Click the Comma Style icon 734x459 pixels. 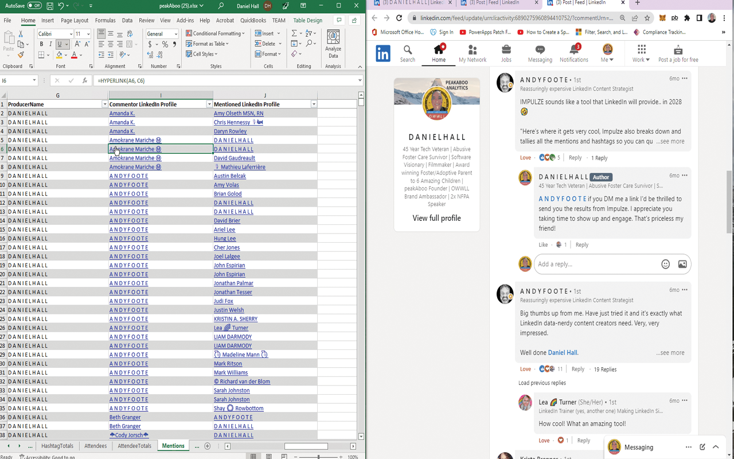(174, 44)
